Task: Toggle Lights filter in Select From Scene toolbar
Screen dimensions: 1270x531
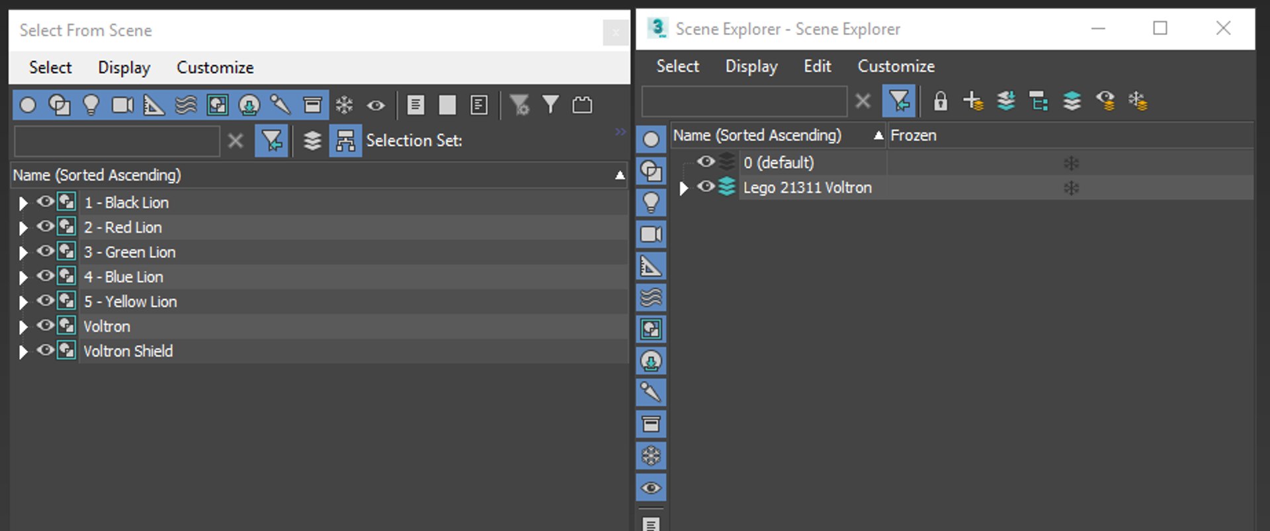Action: coord(91,104)
